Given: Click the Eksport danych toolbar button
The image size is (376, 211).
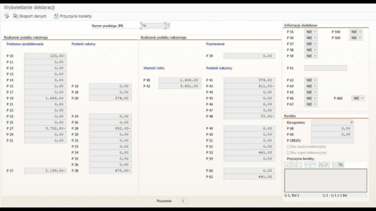Looking at the screenshot, I should (x=30, y=16).
